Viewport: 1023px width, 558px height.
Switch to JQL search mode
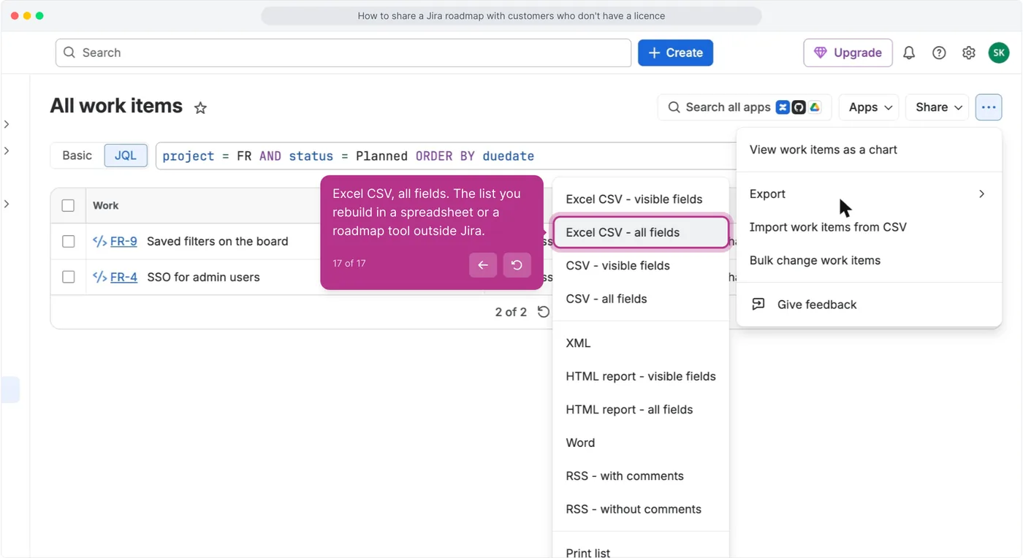point(126,156)
